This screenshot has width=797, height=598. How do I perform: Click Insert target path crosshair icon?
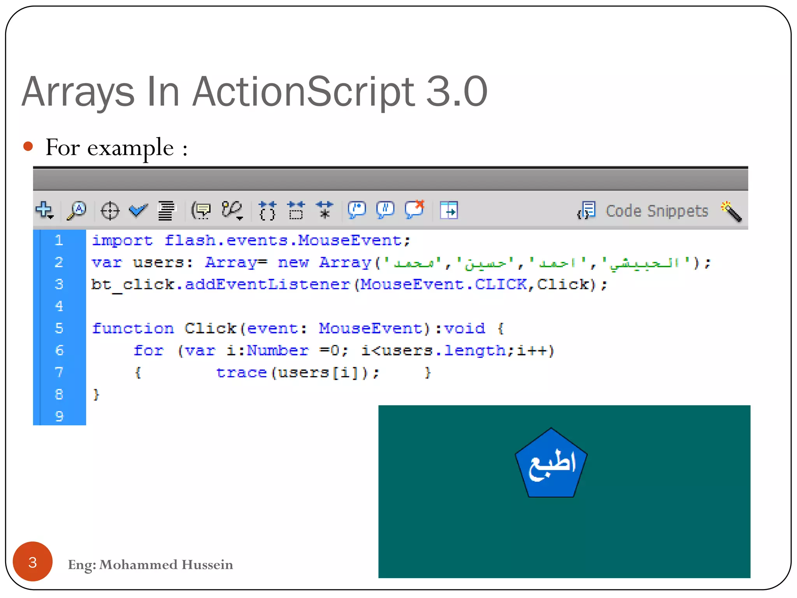110,211
